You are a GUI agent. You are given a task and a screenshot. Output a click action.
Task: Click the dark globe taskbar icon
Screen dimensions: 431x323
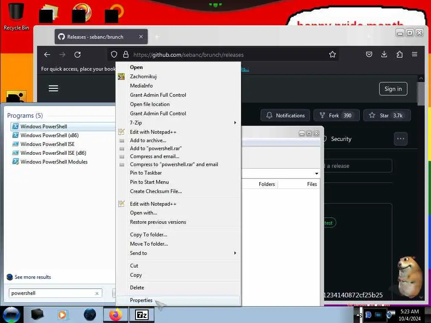(x=90, y=315)
